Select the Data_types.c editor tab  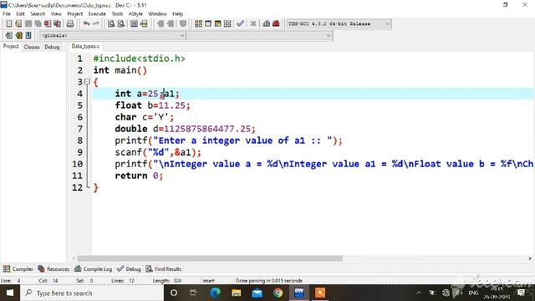[85, 46]
